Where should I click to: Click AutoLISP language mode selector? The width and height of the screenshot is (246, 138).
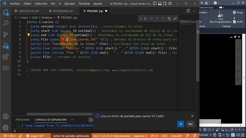point(176,136)
